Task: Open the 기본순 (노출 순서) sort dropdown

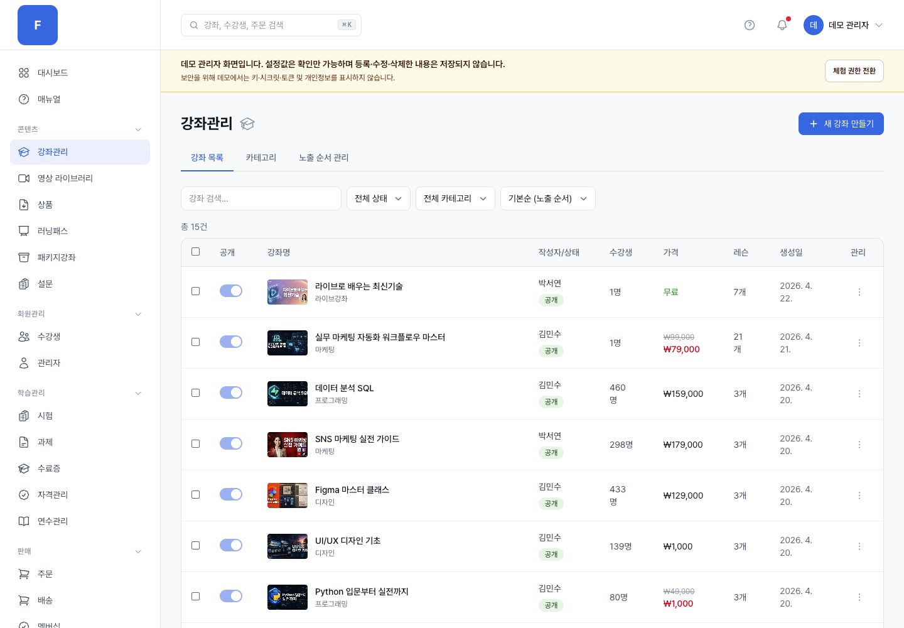Action: pos(548,198)
